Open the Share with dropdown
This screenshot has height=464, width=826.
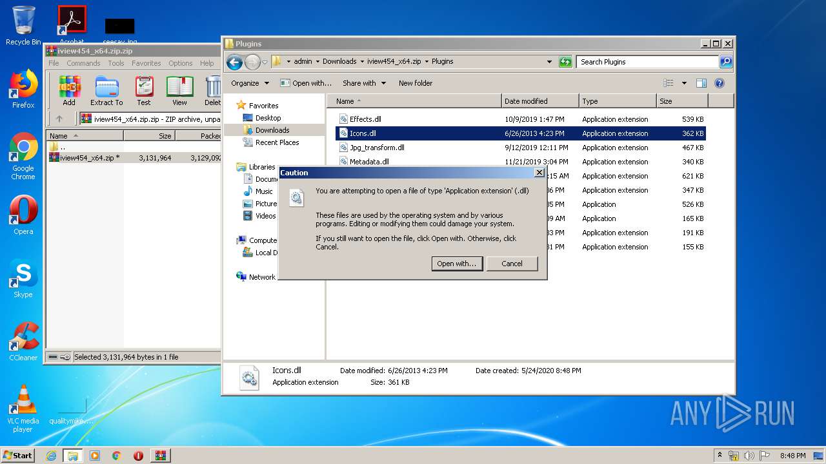click(x=364, y=83)
